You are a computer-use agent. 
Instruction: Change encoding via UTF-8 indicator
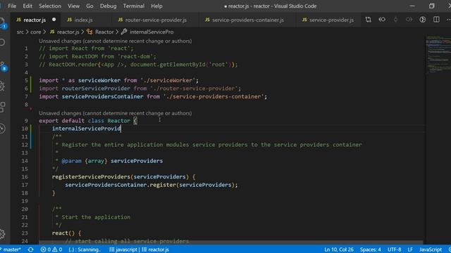395,249
